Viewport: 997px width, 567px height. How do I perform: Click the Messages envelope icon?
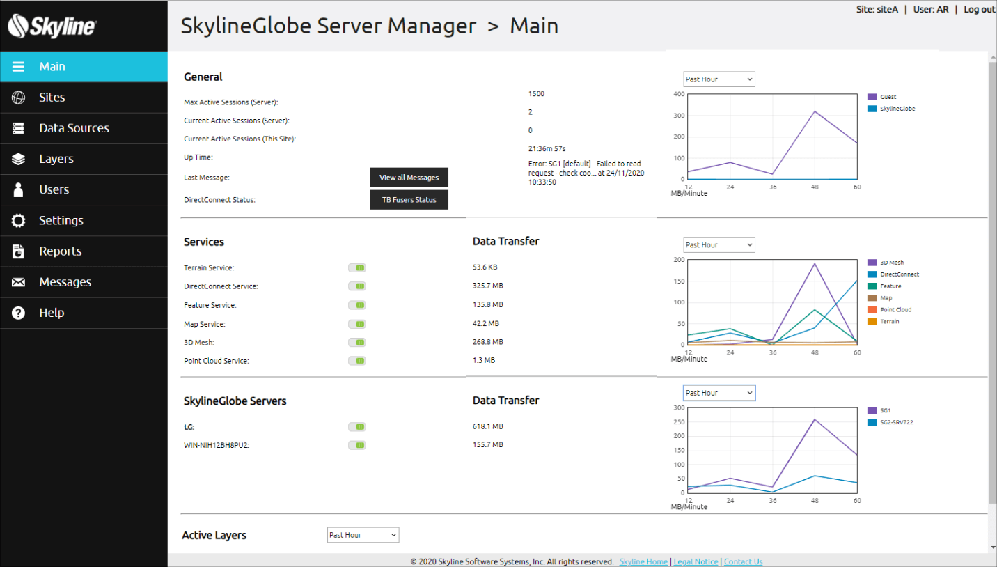(19, 282)
